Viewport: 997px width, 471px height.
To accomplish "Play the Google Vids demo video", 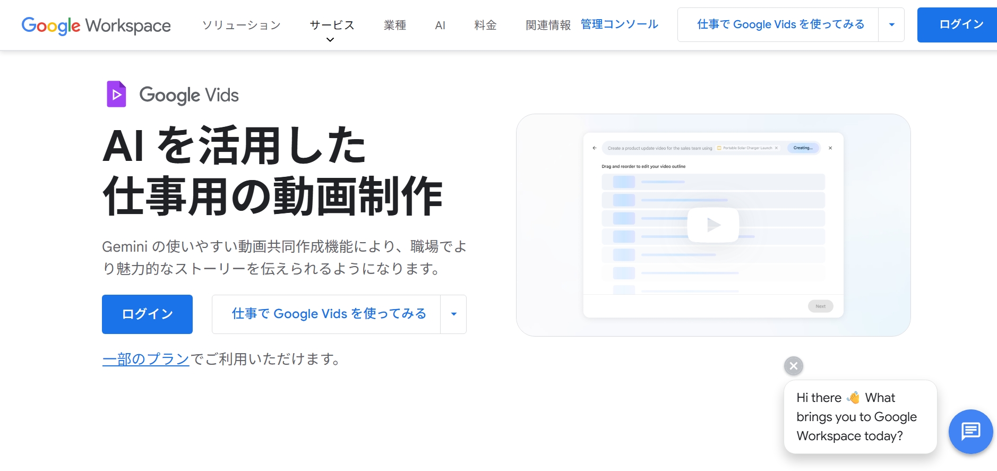I will pyautogui.click(x=713, y=225).
